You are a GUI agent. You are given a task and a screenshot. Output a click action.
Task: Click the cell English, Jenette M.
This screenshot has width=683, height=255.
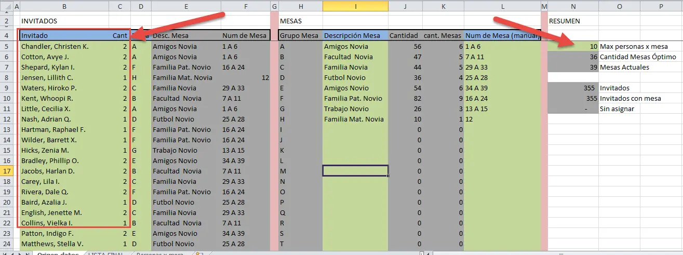pos(64,212)
